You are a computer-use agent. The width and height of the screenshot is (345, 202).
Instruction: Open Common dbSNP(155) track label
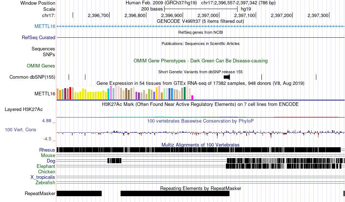pyautogui.click(x=32, y=77)
